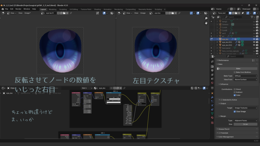Open the View From dropdown
The image size is (260, 146).
click(246, 80)
